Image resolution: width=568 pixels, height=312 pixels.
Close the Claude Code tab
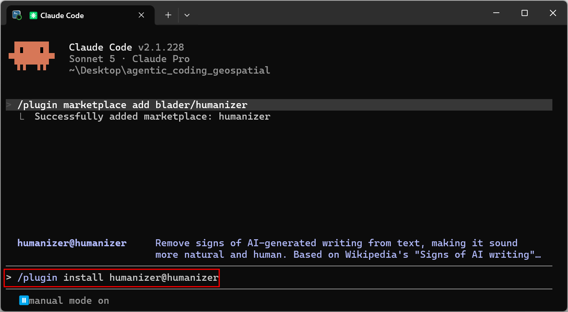(141, 15)
